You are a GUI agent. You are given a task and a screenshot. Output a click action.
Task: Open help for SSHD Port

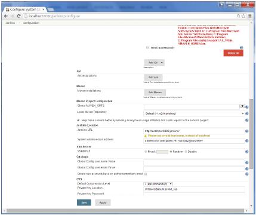point(247,152)
